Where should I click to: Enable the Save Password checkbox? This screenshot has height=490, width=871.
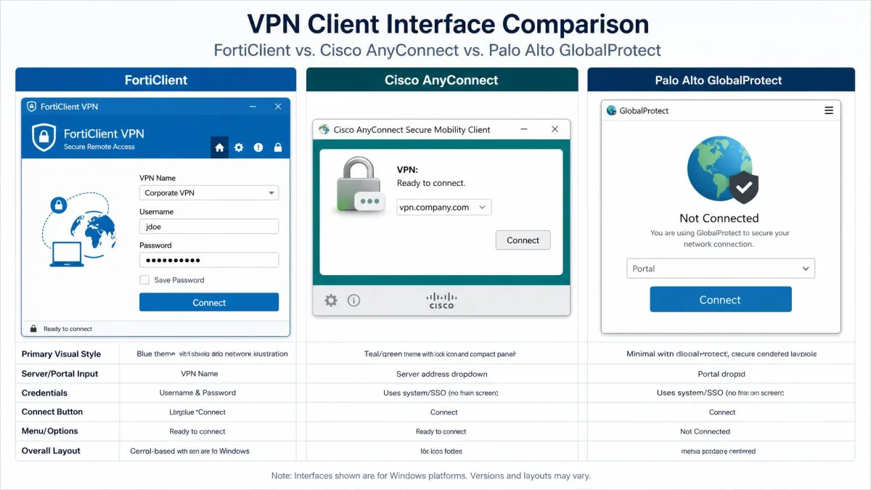pyautogui.click(x=144, y=280)
